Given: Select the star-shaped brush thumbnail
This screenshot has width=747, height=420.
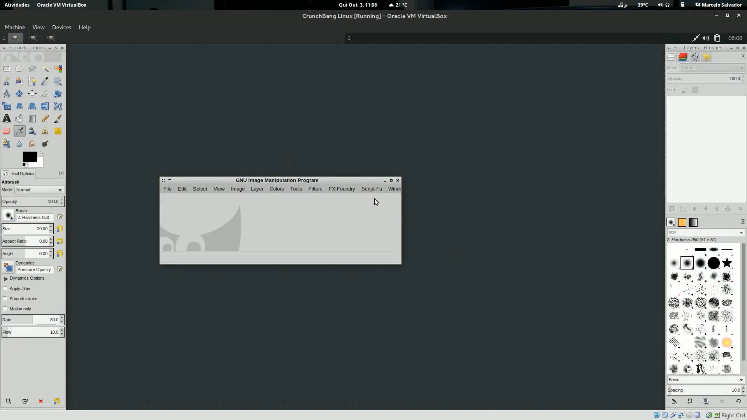Looking at the screenshot, I should click(x=727, y=263).
